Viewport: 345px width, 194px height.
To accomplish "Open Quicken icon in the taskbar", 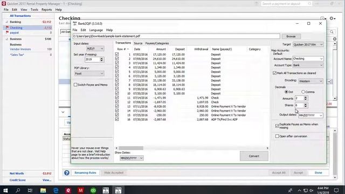I will 68,190.
